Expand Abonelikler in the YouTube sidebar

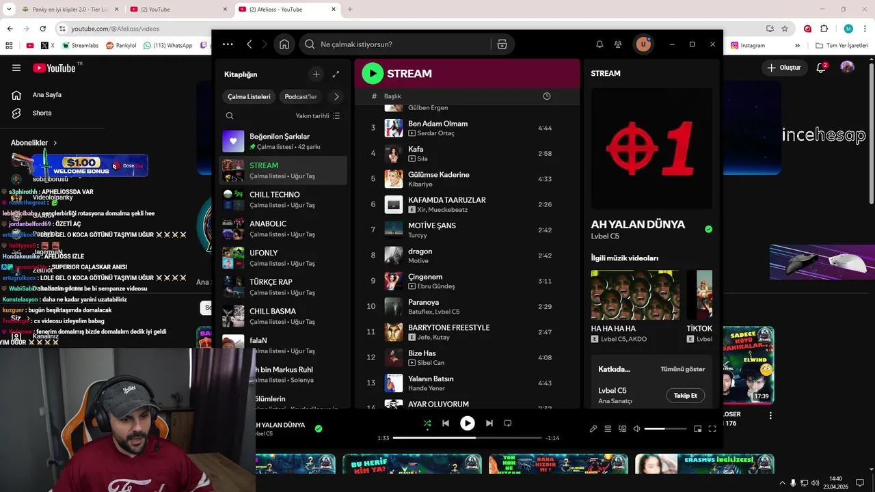[x=34, y=143]
